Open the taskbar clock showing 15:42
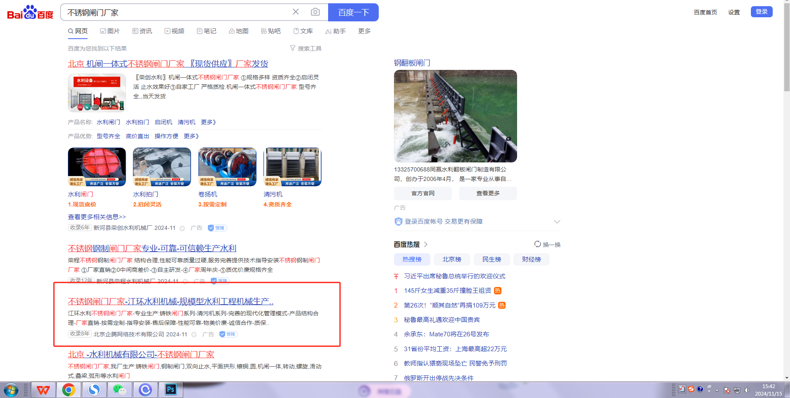790x398 pixels. (768, 390)
